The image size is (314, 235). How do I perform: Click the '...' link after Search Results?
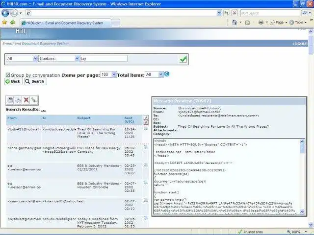[x=43, y=110]
